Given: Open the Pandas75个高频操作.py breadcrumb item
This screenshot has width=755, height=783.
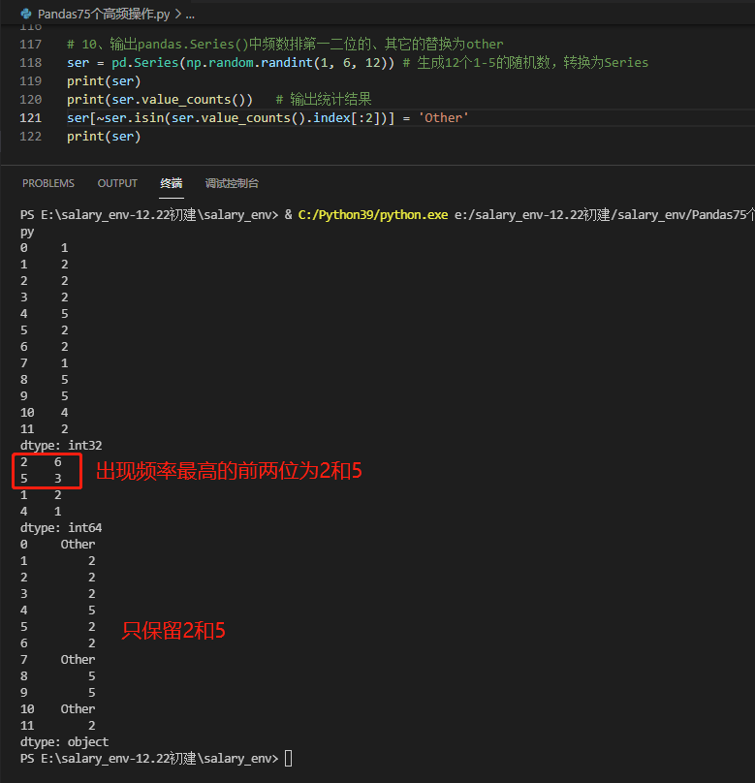Looking at the screenshot, I should (104, 14).
